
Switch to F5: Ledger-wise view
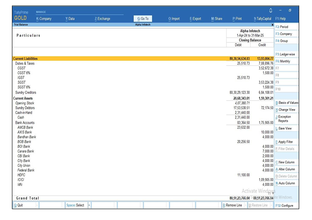286,54
